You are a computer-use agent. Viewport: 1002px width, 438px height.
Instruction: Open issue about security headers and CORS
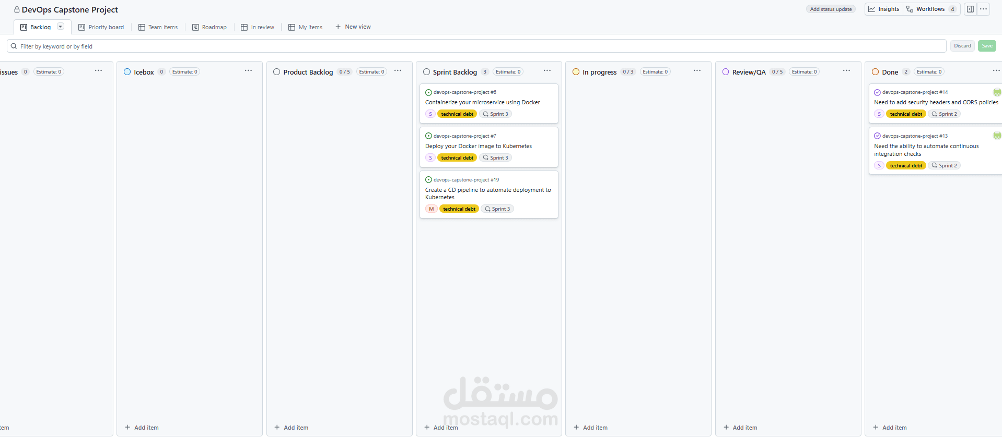tap(936, 103)
